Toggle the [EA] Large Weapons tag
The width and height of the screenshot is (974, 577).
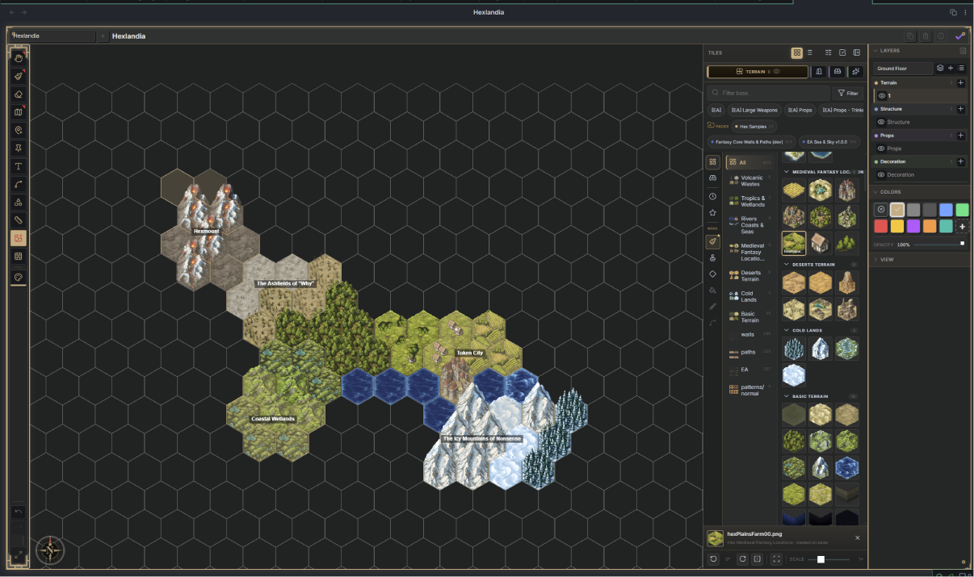click(x=754, y=110)
